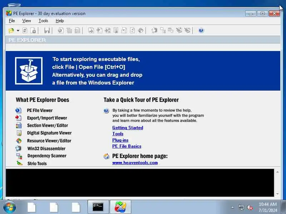Viewport: 286px width, 214px height.
Task: Click the PE Explorer taskbar button
Action: pyautogui.click(x=120, y=207)
